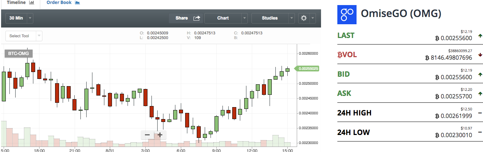Viewport: 483px width, 152px height.
Task: Open the Chart type menu
Action: click(x=223, y=18)
